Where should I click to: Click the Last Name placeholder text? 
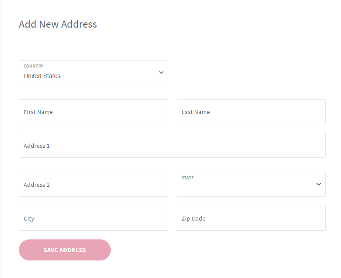(x=196, y=112)
